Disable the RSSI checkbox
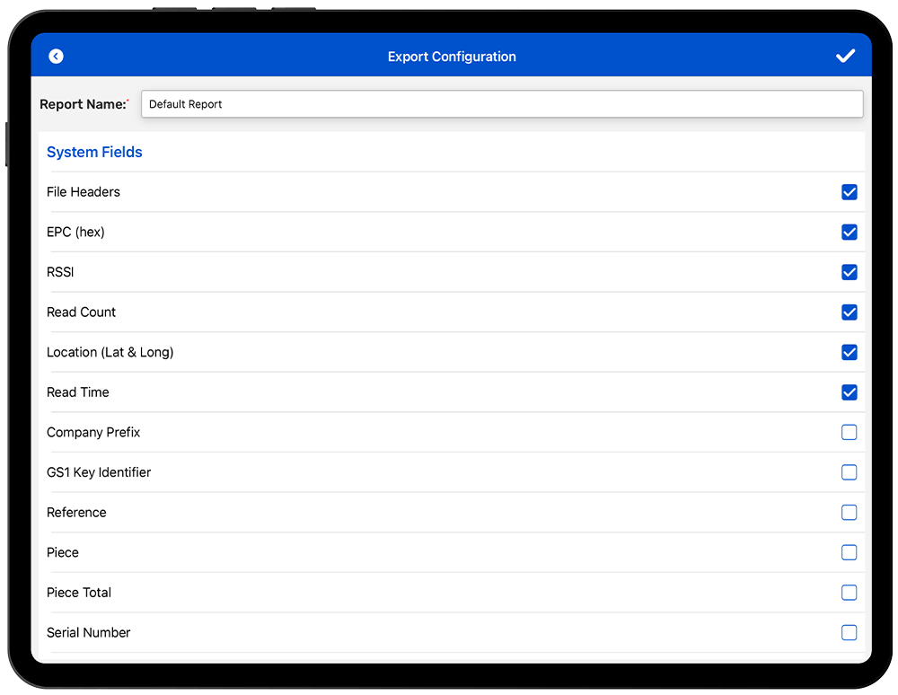 tap(849, 272)
